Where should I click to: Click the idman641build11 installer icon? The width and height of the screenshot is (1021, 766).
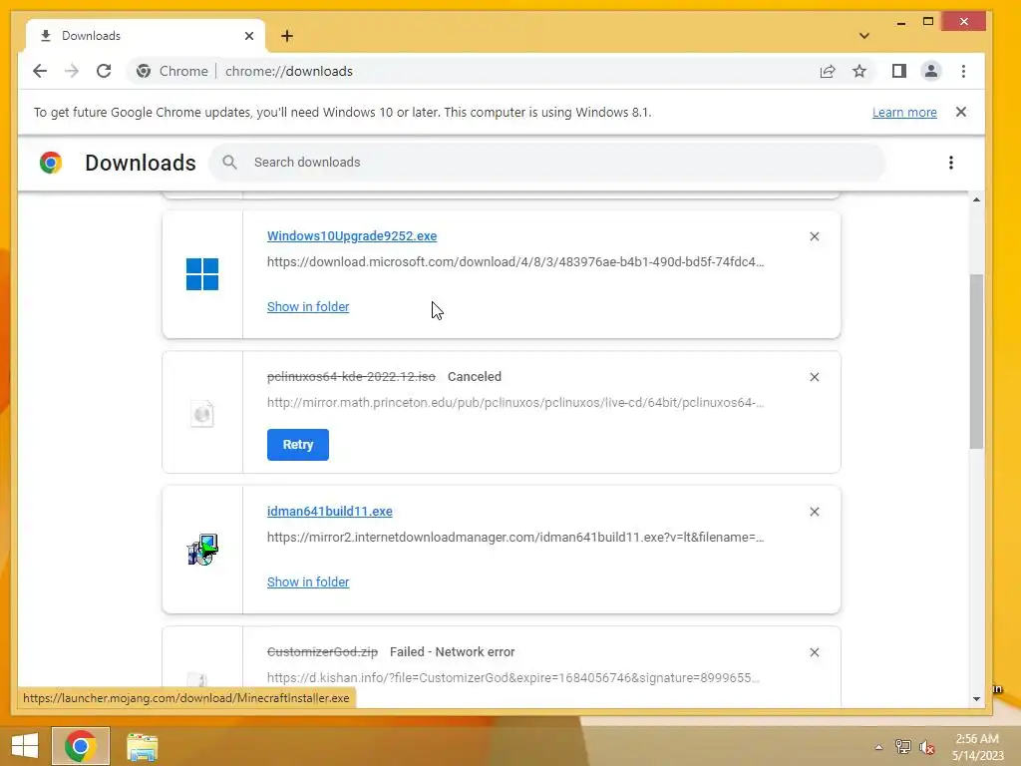[202, 550]
